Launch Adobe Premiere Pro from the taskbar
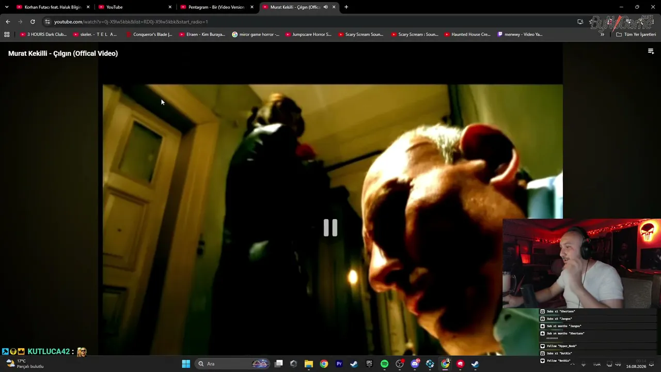 pos(339,364)
